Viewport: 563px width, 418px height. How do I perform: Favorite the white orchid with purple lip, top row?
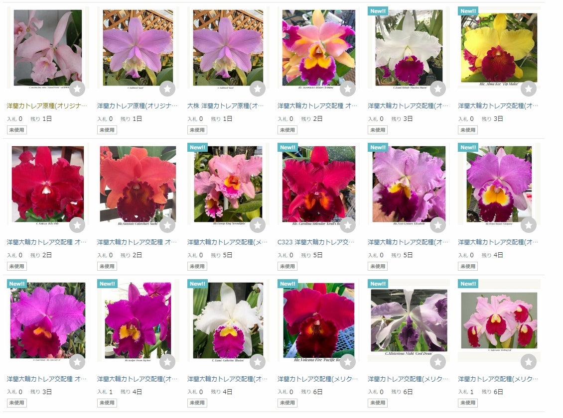(x=437, y=89)
